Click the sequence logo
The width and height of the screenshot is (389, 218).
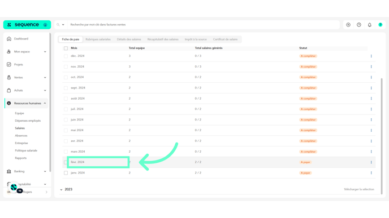pos(27,25)
